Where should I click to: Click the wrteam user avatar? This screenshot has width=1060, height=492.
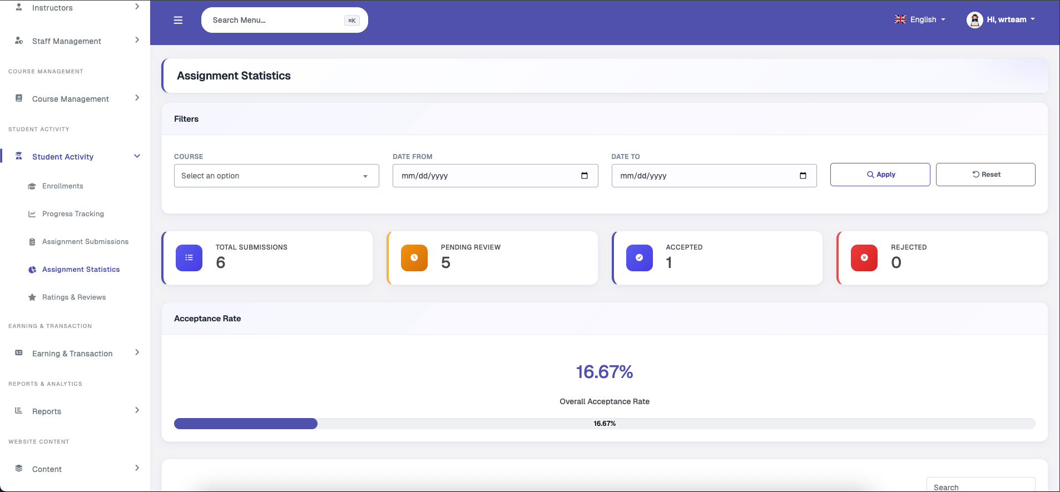point(975,20)
